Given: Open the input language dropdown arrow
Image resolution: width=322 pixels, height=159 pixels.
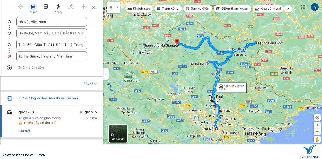Looking at the screenshot, I should [117, 7].
